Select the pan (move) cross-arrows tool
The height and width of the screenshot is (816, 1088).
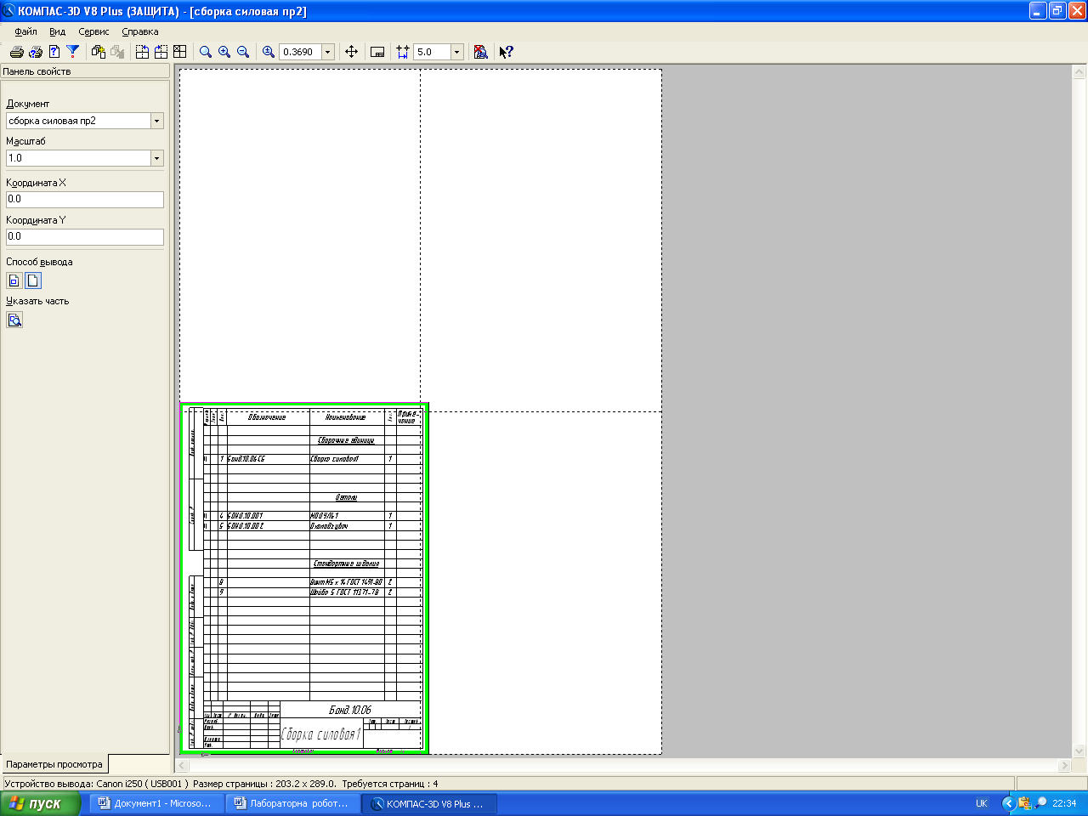tap(351, 52)
